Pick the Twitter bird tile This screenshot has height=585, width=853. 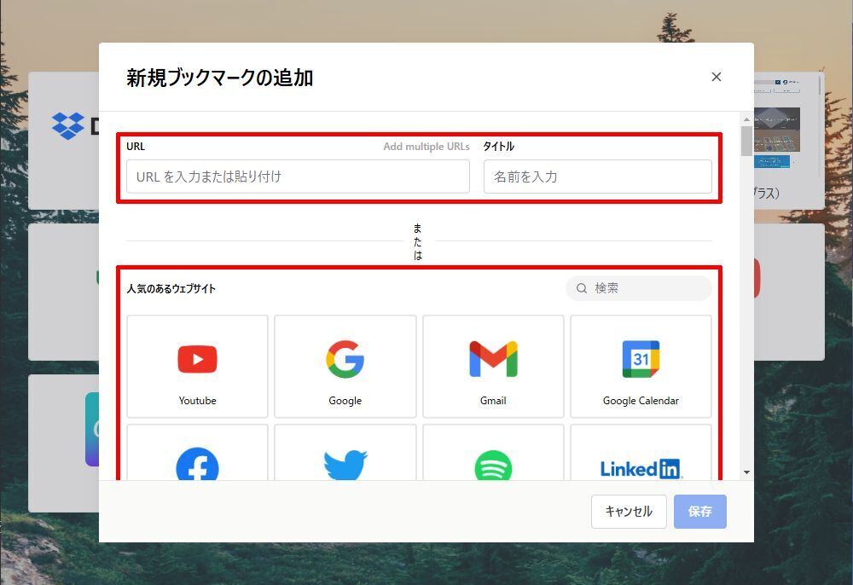click(345, 452)
